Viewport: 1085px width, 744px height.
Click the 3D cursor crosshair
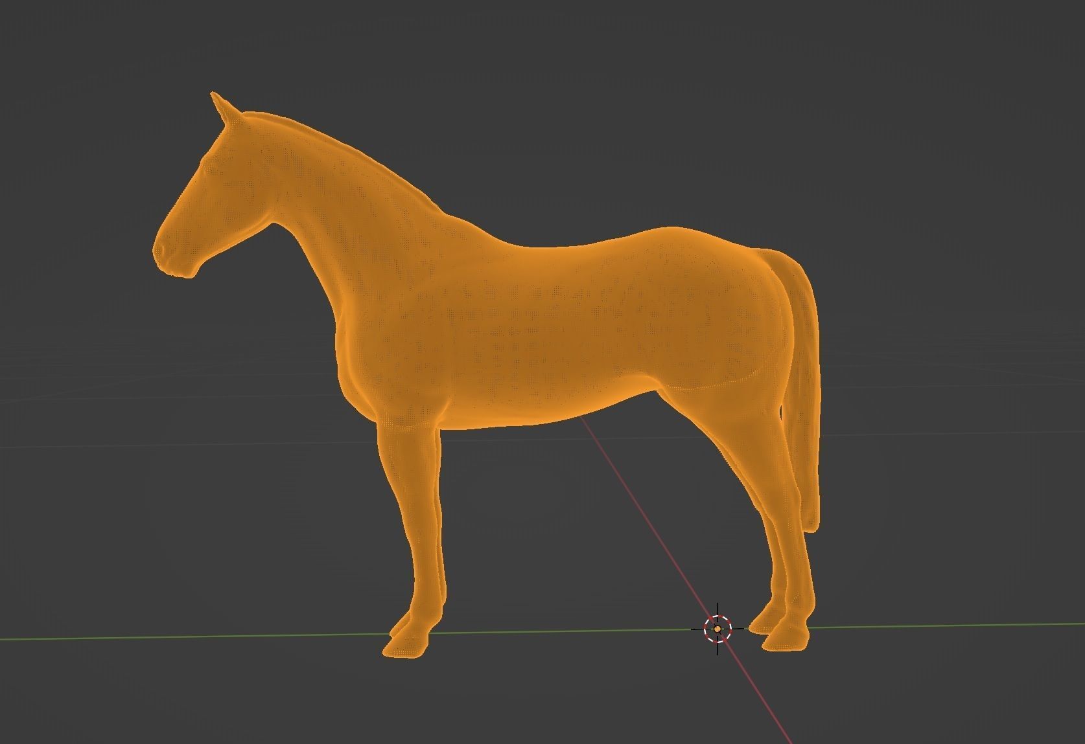coord(717,629)
